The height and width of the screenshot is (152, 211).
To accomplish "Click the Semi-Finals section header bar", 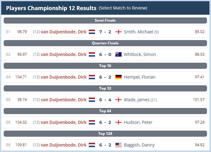I will 105,20.
